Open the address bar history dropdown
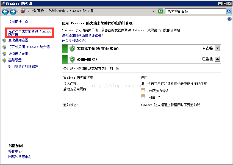 click(154, 11)
